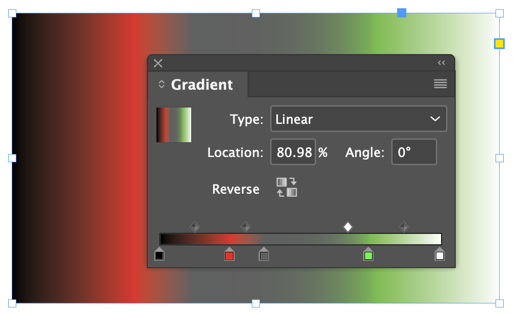The image size is (520, 313).
Task: Click the Angle input field
Action: 414,151
